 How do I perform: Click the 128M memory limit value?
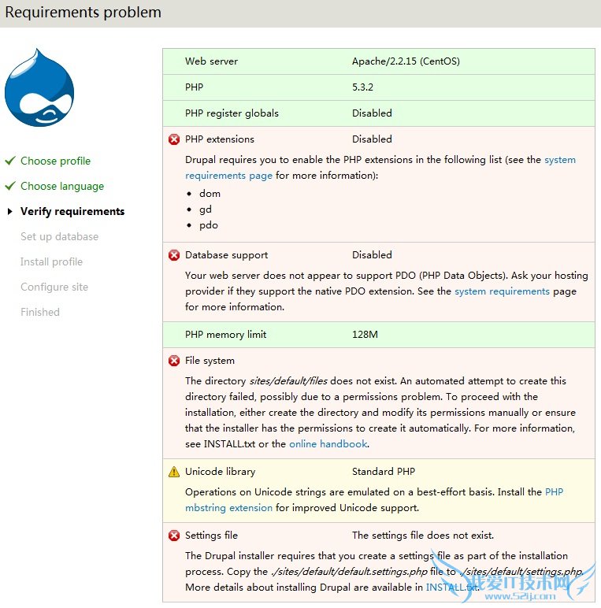click(365, 335)
